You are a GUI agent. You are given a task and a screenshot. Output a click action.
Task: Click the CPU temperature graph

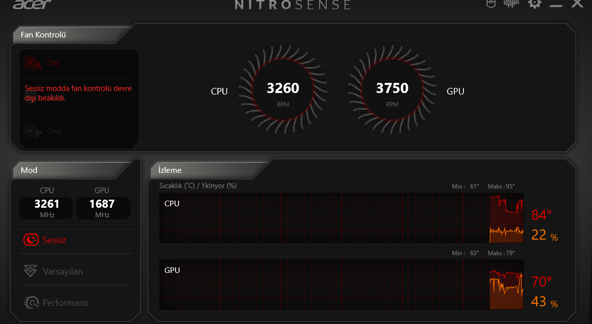click(x=342, y=218)
